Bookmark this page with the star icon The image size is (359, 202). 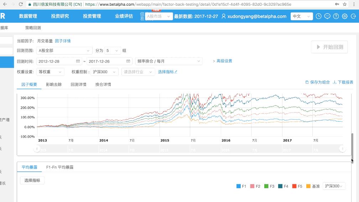pyautogui.click(x=345, y=4)
